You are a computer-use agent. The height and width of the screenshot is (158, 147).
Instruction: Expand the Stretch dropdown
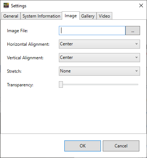[x=99, y=71]
